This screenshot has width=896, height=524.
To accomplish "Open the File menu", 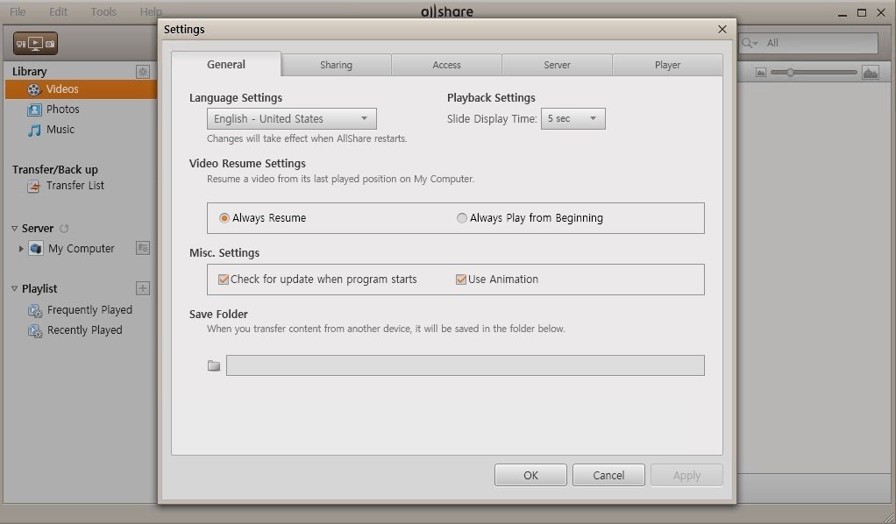I will click(18, 11).
